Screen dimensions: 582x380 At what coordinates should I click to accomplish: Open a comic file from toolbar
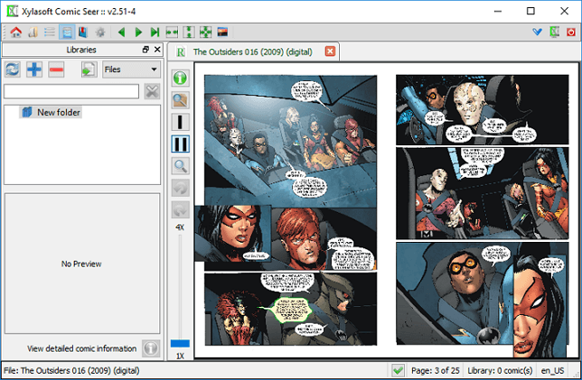tap(33, 32)
